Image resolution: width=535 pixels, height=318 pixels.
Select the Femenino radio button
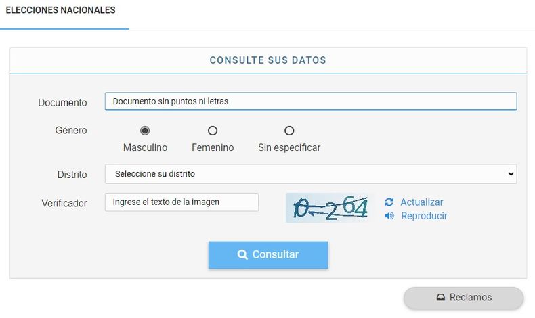pos(213,131)
